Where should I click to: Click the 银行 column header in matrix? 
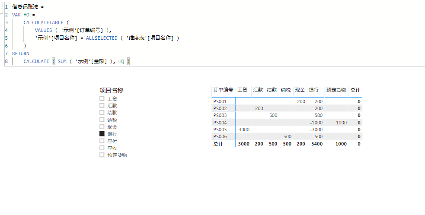click(x=313, y=90)
